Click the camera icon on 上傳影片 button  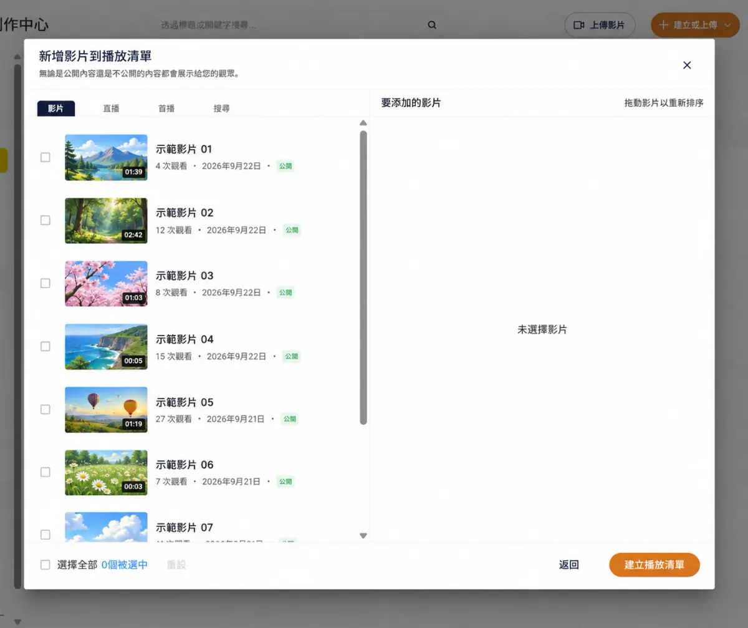(x=579, y=25)
